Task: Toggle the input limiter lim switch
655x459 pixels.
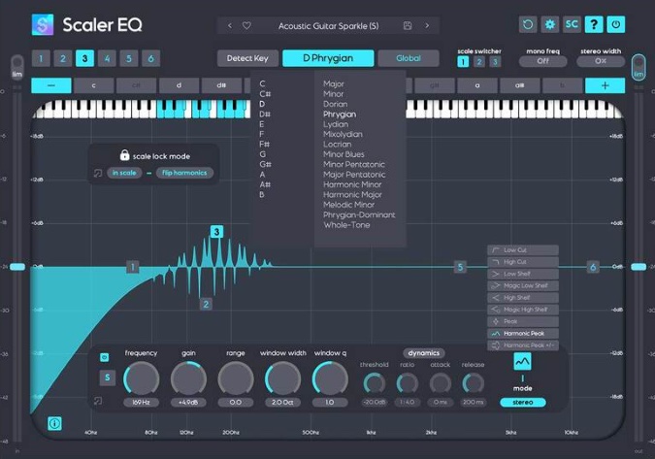Action: pos(17,66)
